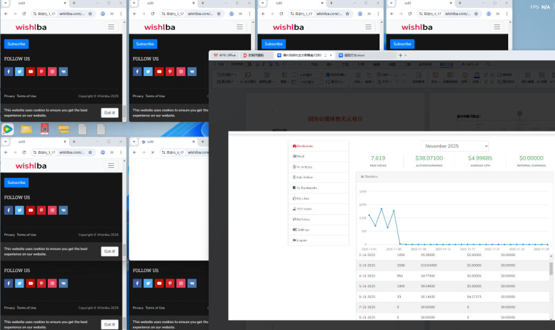Click the Facebook icon in the 1_17 browser window
Viewport: 555px width, 330px height.
[x=9, y=72]
